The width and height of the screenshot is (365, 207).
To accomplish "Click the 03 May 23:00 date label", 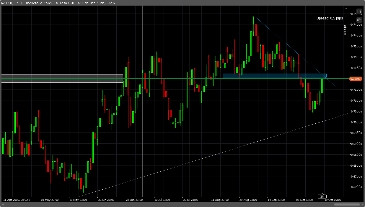I will (x=50, y=200).
